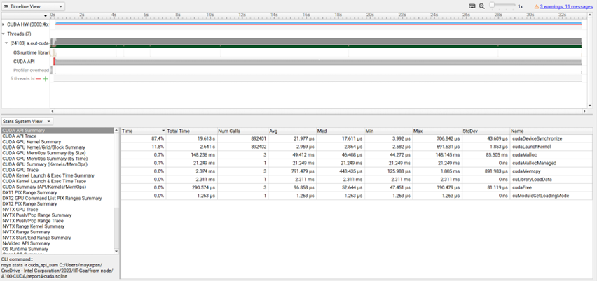The image size is (597, 281).
Task: Sort table by Total Time column
Action: pos(191,131)
